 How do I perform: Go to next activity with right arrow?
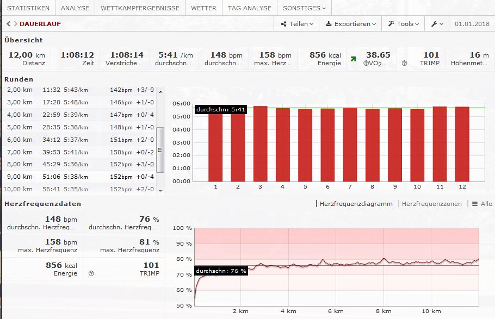15,24
